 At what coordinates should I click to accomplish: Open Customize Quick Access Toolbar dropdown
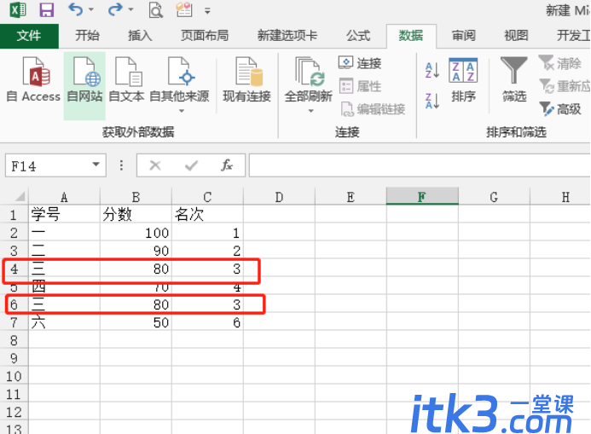coord(207,11)
